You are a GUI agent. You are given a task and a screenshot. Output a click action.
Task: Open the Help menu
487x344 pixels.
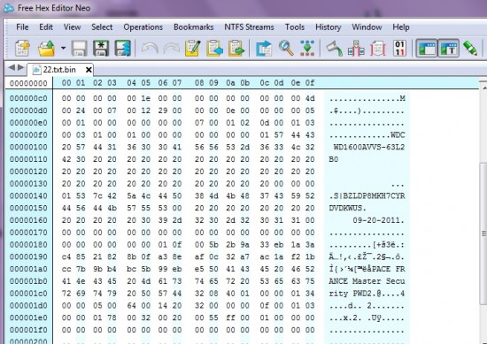pyautogui.click(x=401, y=27)
